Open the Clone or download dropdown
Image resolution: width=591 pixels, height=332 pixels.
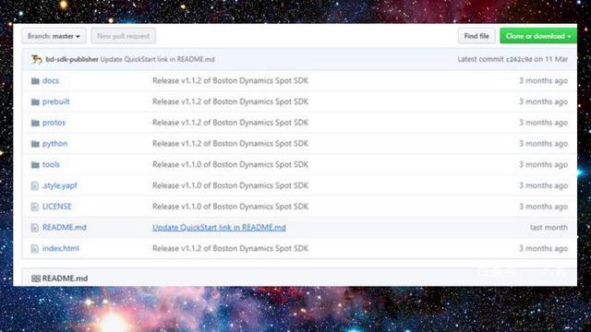point(538,36)
